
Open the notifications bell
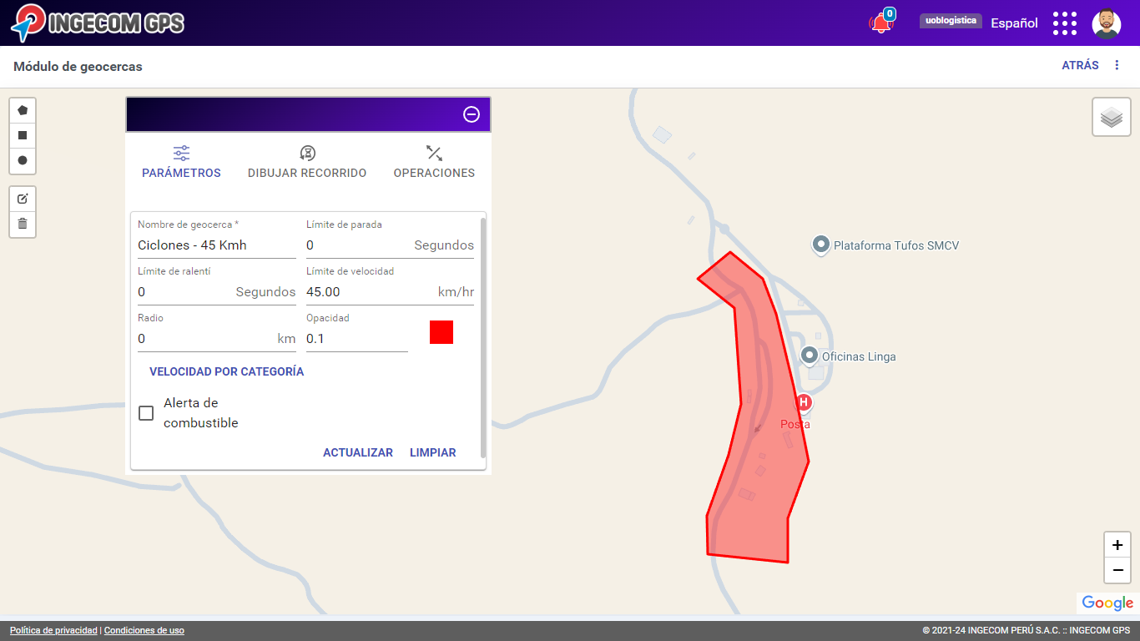[x=880, y=23]
